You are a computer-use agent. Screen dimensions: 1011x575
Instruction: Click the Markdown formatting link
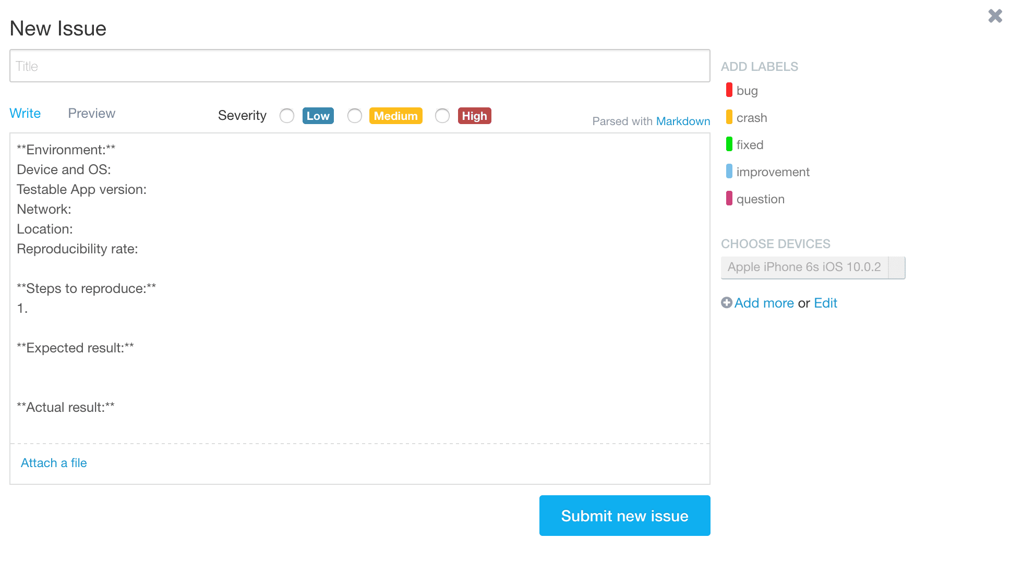682,121
